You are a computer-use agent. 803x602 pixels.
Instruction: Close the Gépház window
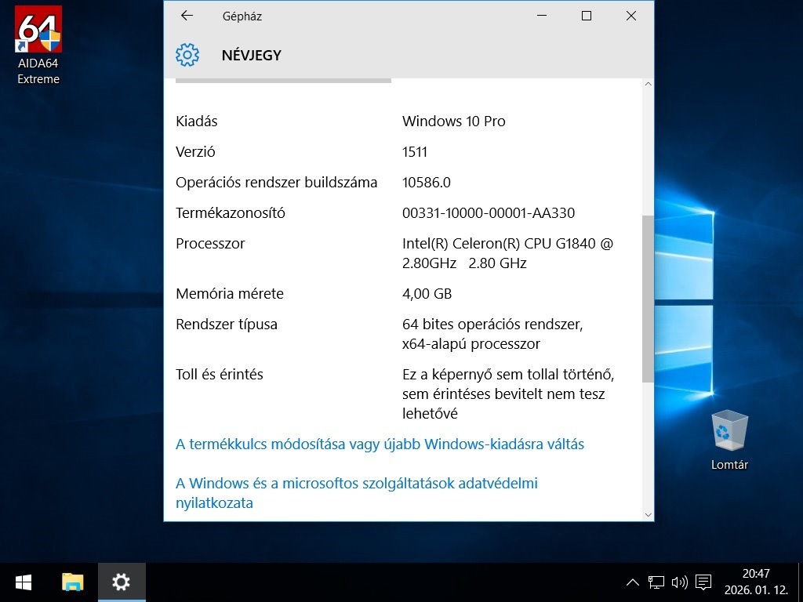pyautogui.click(x=631, y=16)
